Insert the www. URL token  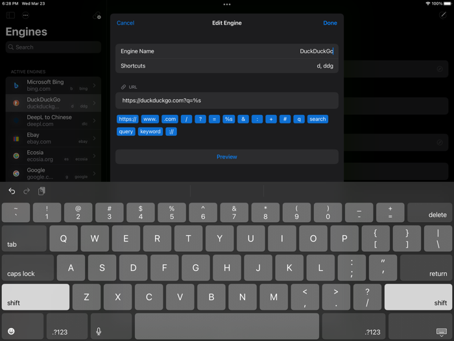(x=150, y=119)
